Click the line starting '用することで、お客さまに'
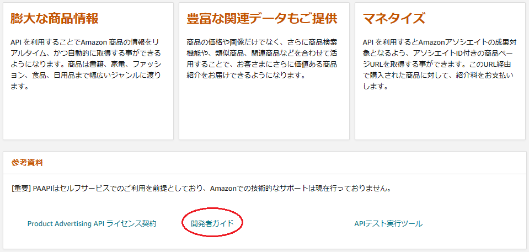529x252 pixels. 262,64
